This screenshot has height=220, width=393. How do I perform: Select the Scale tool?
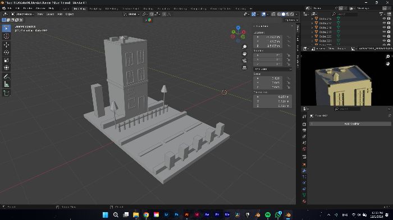tap(7, 60)
